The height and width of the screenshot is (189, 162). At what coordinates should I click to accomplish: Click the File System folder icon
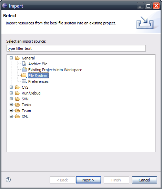click(x=24, y=76)
